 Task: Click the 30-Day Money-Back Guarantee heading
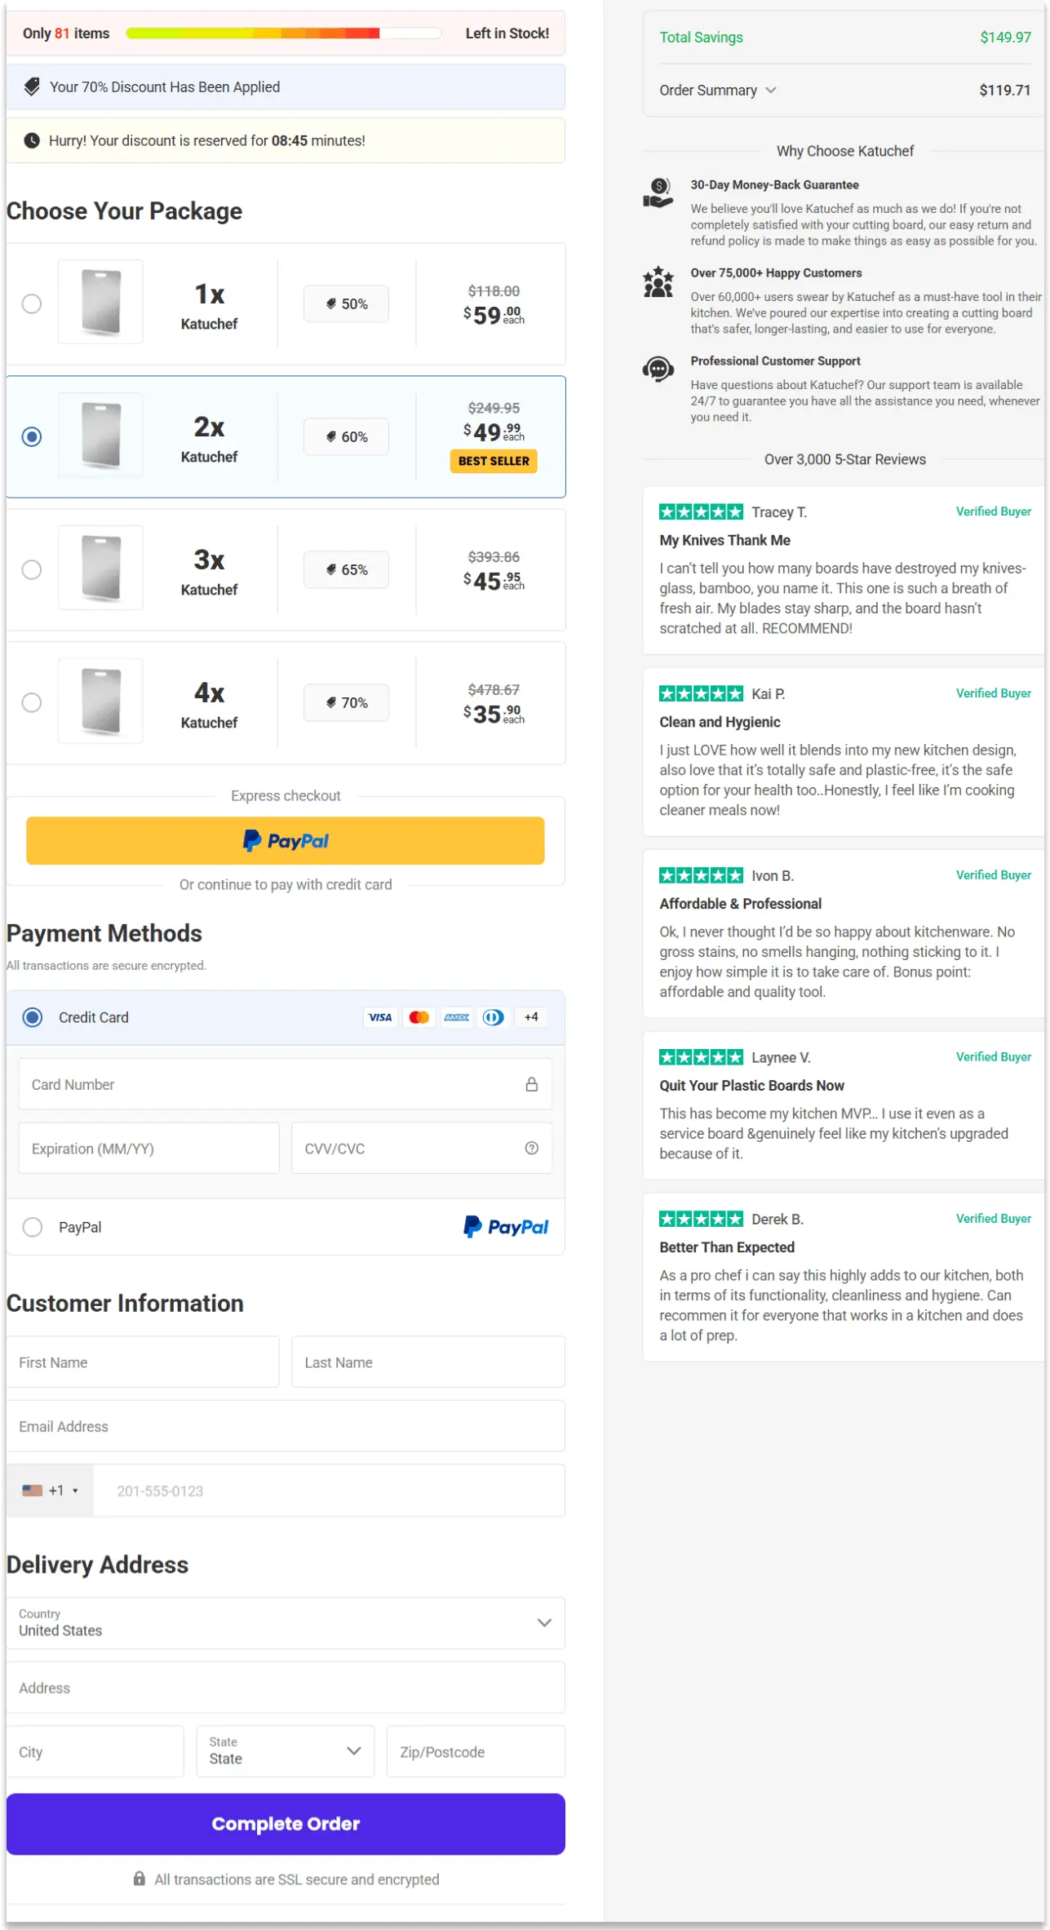coord(774,185)
